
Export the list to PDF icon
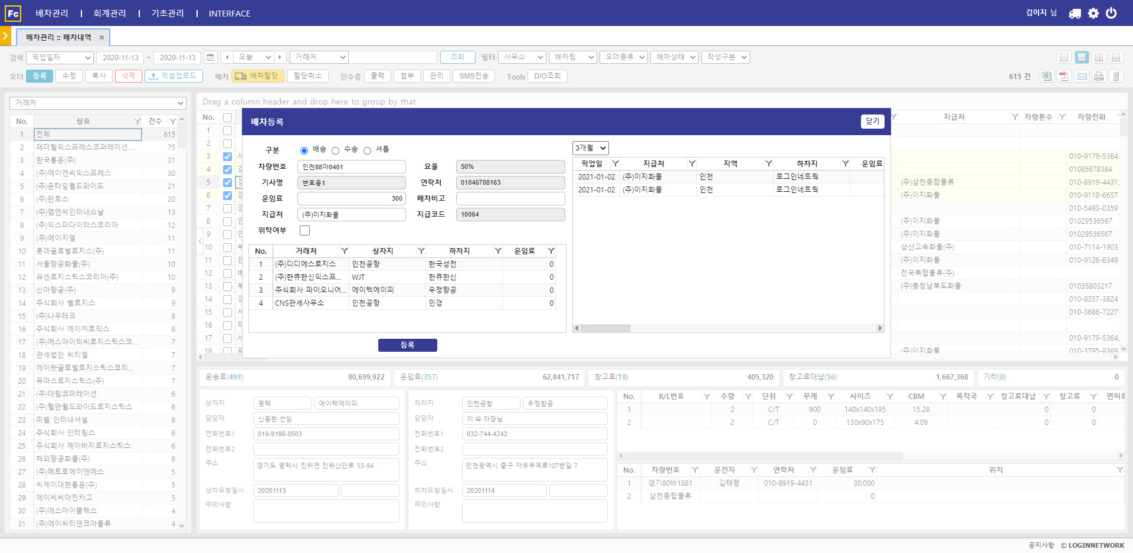click(x=1064, y=76)
